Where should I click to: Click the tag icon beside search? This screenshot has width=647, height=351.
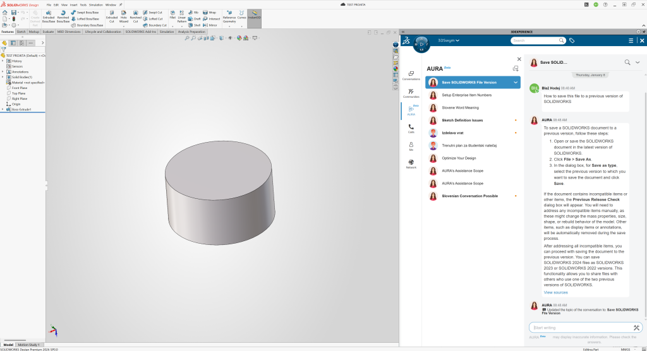point(571,40)
